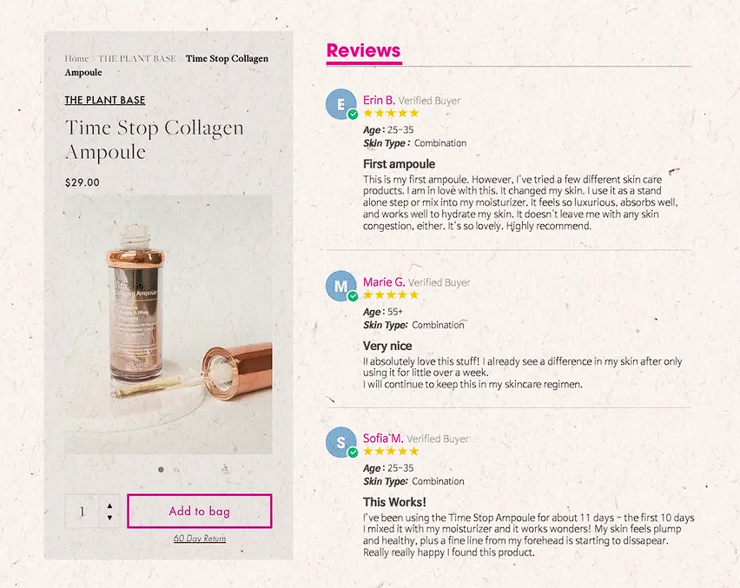740x588 pixels.
Task: Go to the Home breadcrumb
Action: [x=76, y=59]
